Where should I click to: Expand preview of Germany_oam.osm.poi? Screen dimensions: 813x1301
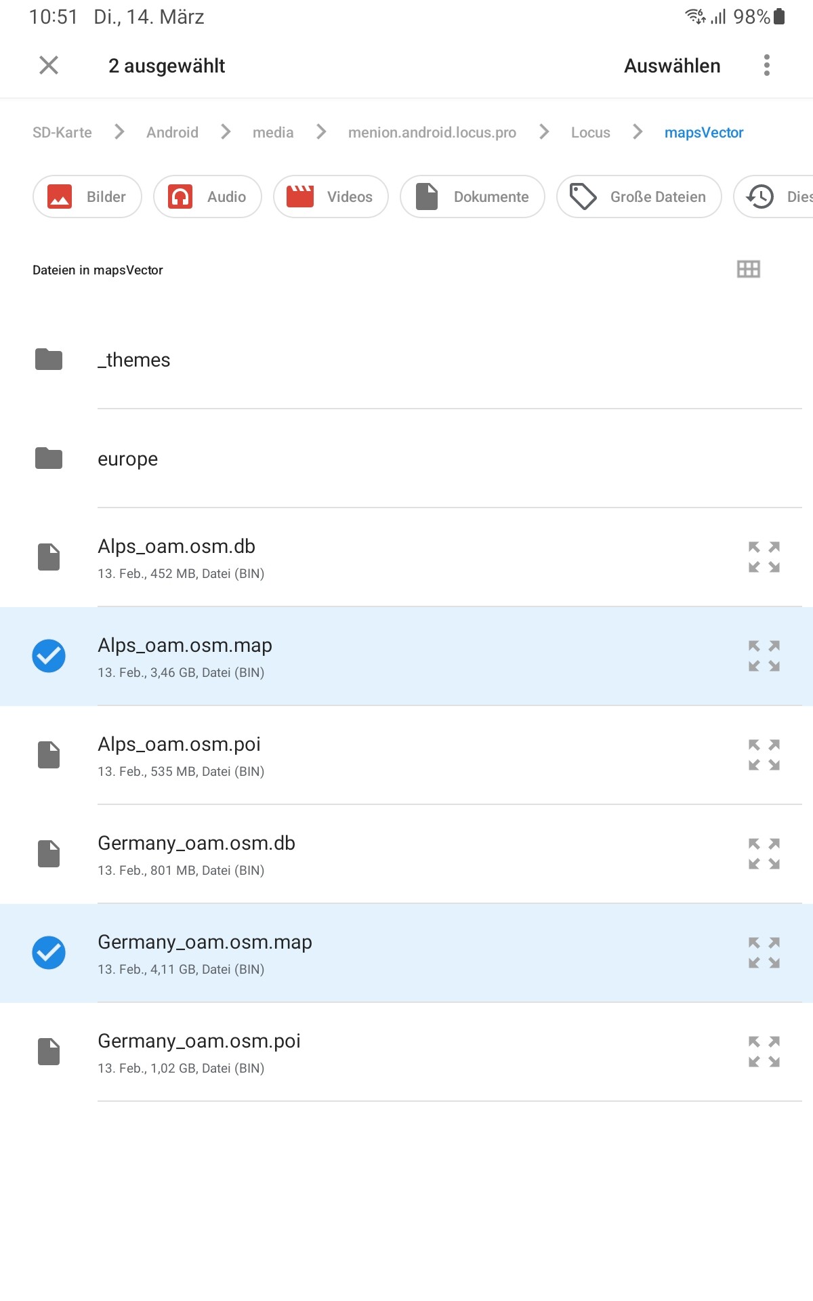(764, 1052)
